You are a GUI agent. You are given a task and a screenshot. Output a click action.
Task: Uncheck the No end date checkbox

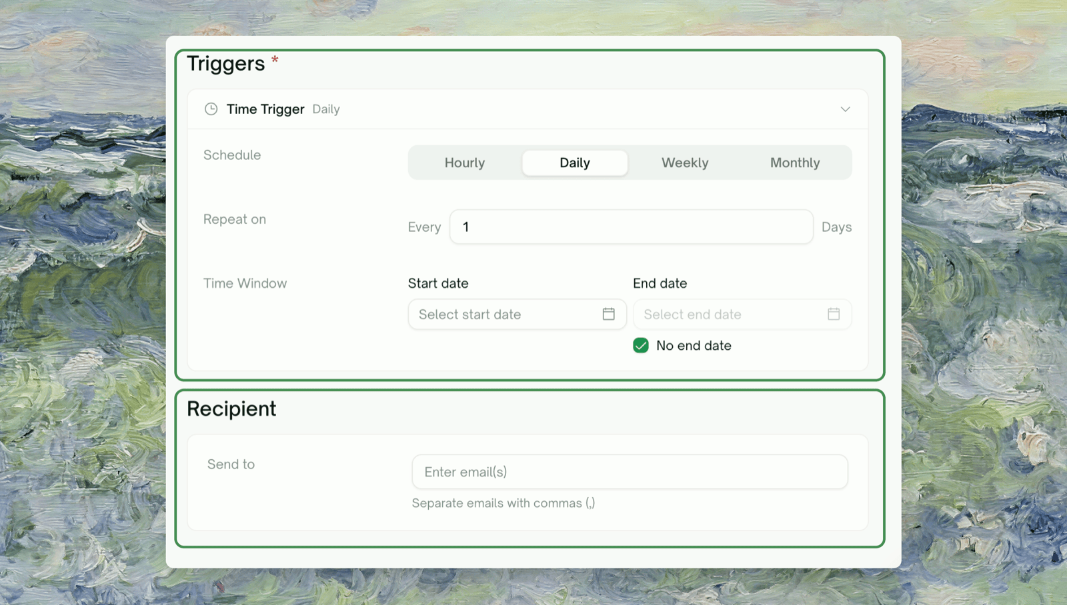pyautogui.click(x=641, y=345)
